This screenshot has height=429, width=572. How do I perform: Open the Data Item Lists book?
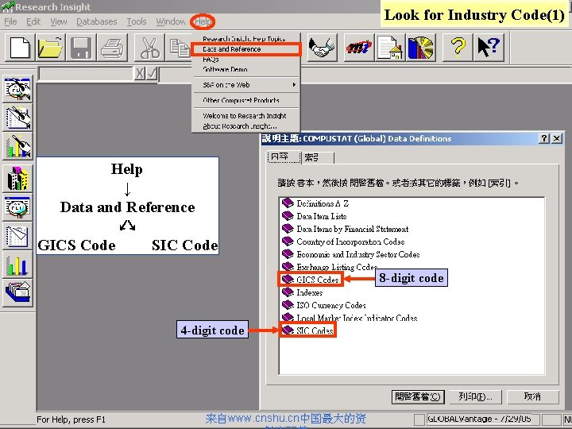click(x=315, y=216)
